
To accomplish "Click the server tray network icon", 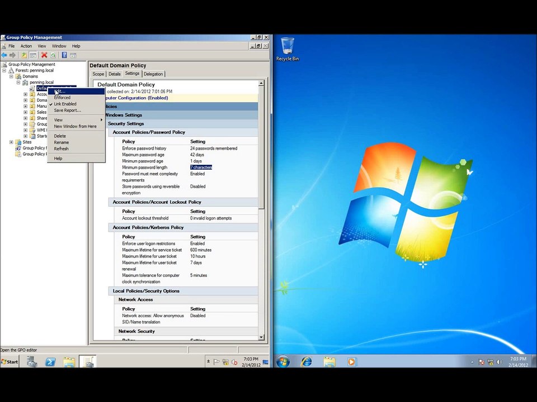I will point(225,362).
